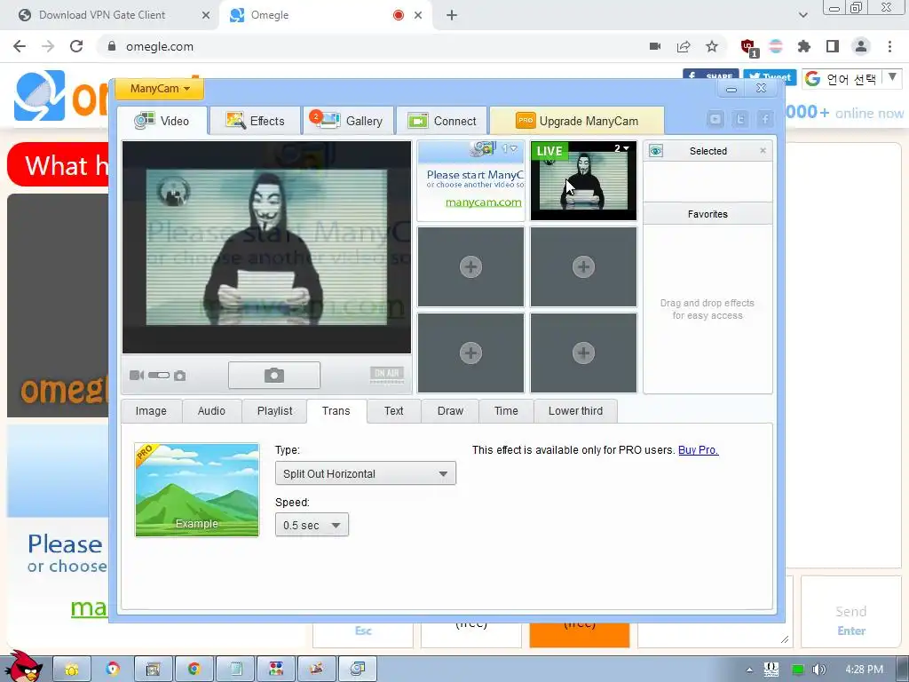This screenshot has width=909, height=682.
Task: Open the Lower third sub-tab
Action: coord(575,411)
